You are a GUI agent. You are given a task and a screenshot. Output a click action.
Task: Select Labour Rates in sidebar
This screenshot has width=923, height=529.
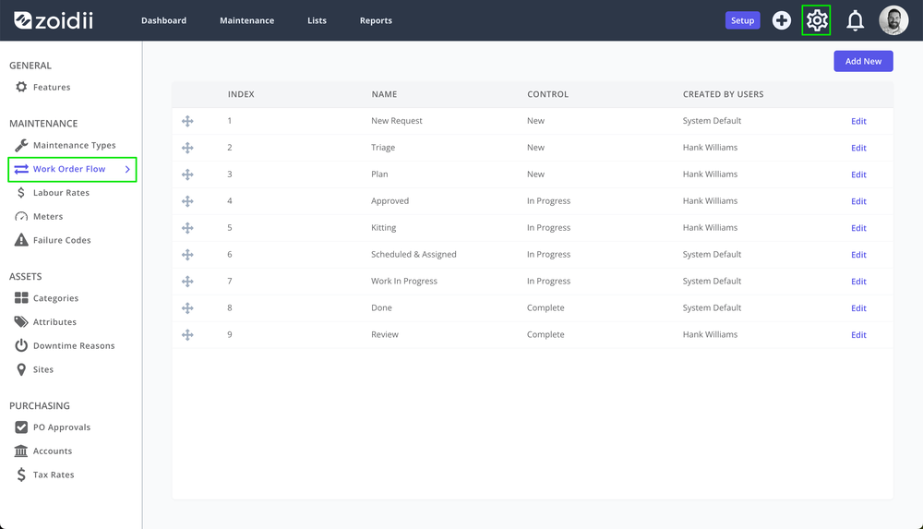(61, 193)
